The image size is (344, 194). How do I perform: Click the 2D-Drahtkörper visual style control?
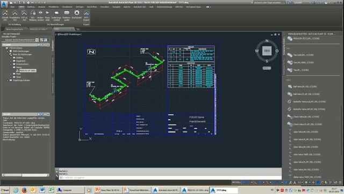pyautogui.click(x=73, y=34)
